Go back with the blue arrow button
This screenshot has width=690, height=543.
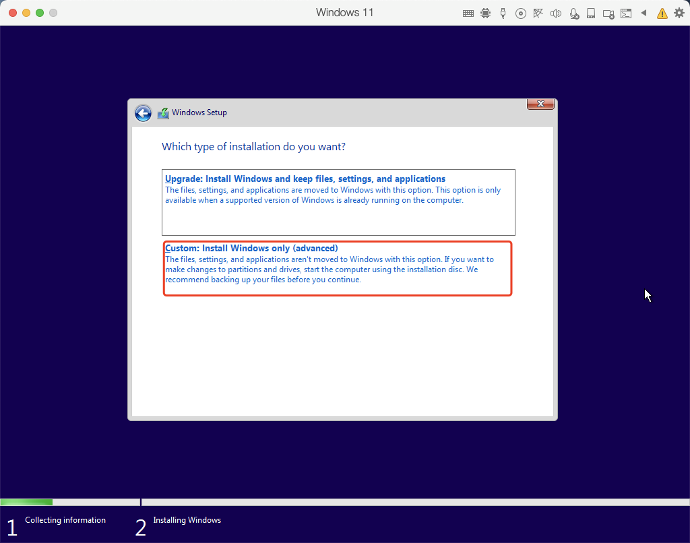coord(143,113)
